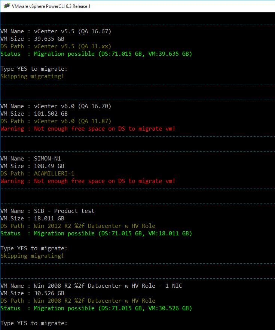Click the first 'Skipping migrating!' line

pos(32,76)
